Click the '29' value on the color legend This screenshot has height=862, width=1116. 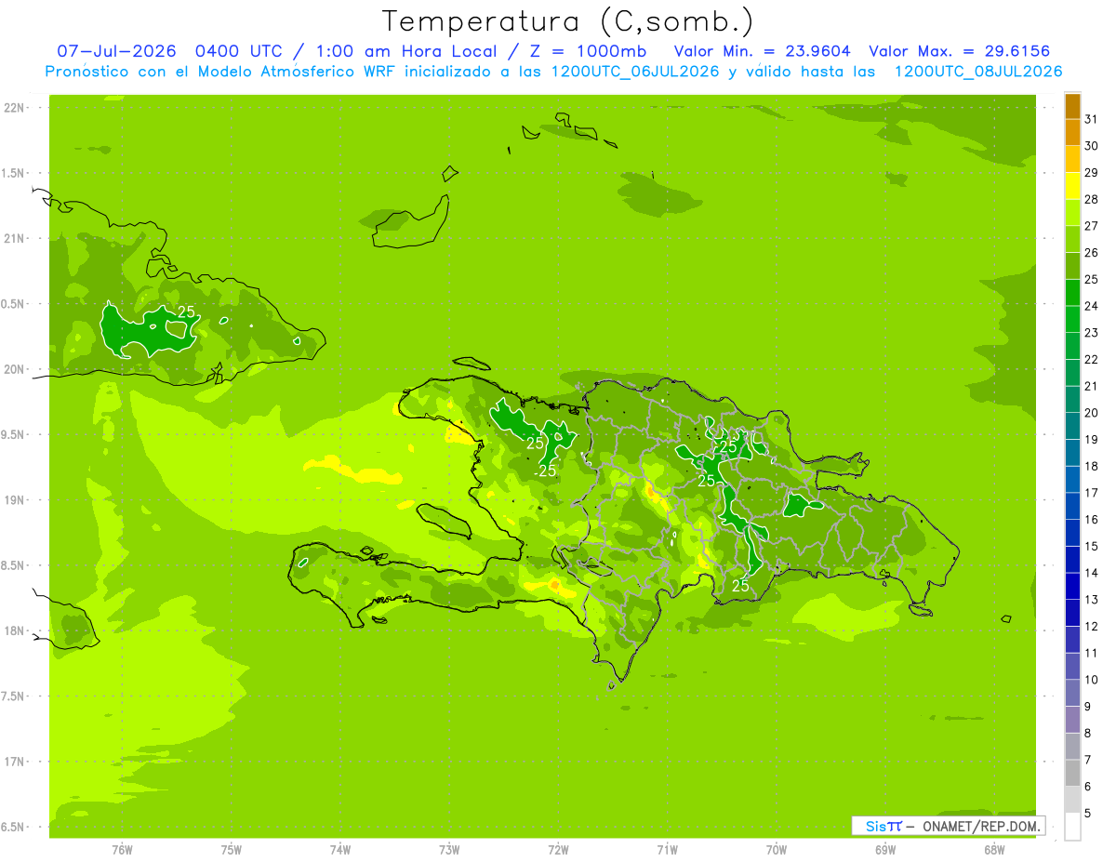tap(1092, 173)
